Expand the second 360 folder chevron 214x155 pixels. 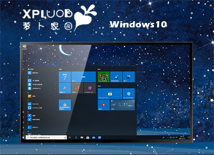[55, 88]
